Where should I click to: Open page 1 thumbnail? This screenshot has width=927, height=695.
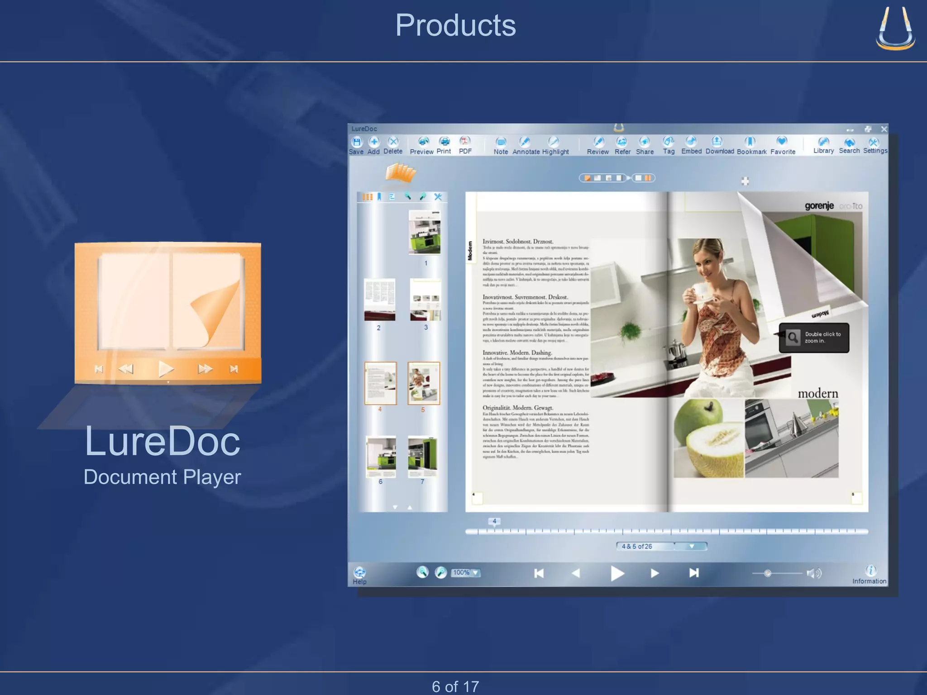tap(425, 233)
